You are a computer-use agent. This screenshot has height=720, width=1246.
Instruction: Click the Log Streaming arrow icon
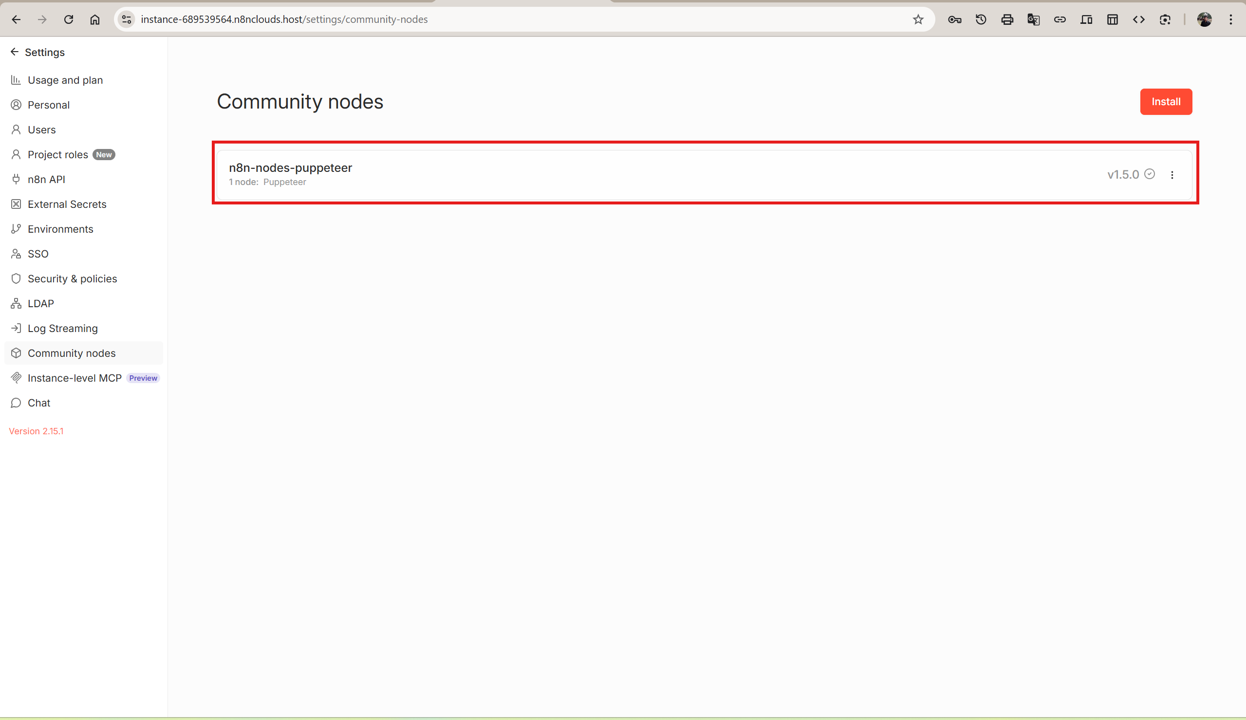16,328
